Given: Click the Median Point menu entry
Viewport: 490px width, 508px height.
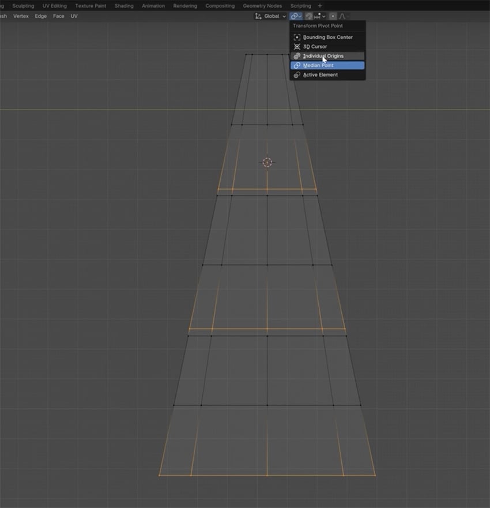Looking at the screenshot, I should click(x=319, y=65).
